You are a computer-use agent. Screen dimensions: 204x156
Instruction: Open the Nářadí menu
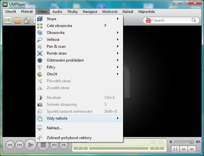(x=128, y=12)
